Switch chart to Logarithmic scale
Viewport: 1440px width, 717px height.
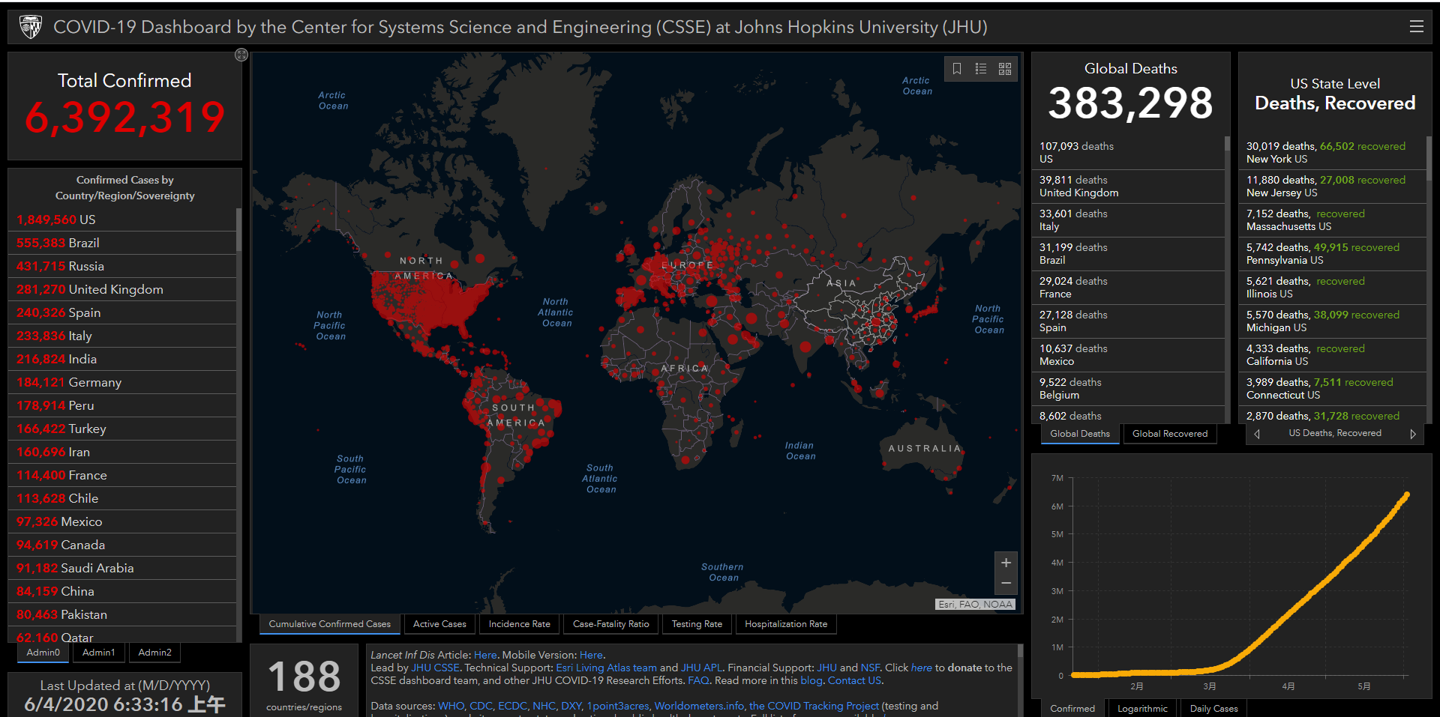click(1142, 708)
